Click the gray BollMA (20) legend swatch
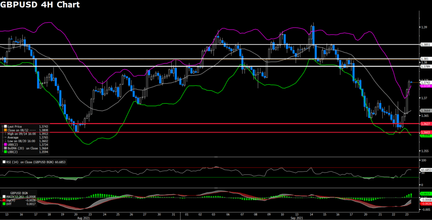This screenshot has height=220, width=432. pos(5,148)
